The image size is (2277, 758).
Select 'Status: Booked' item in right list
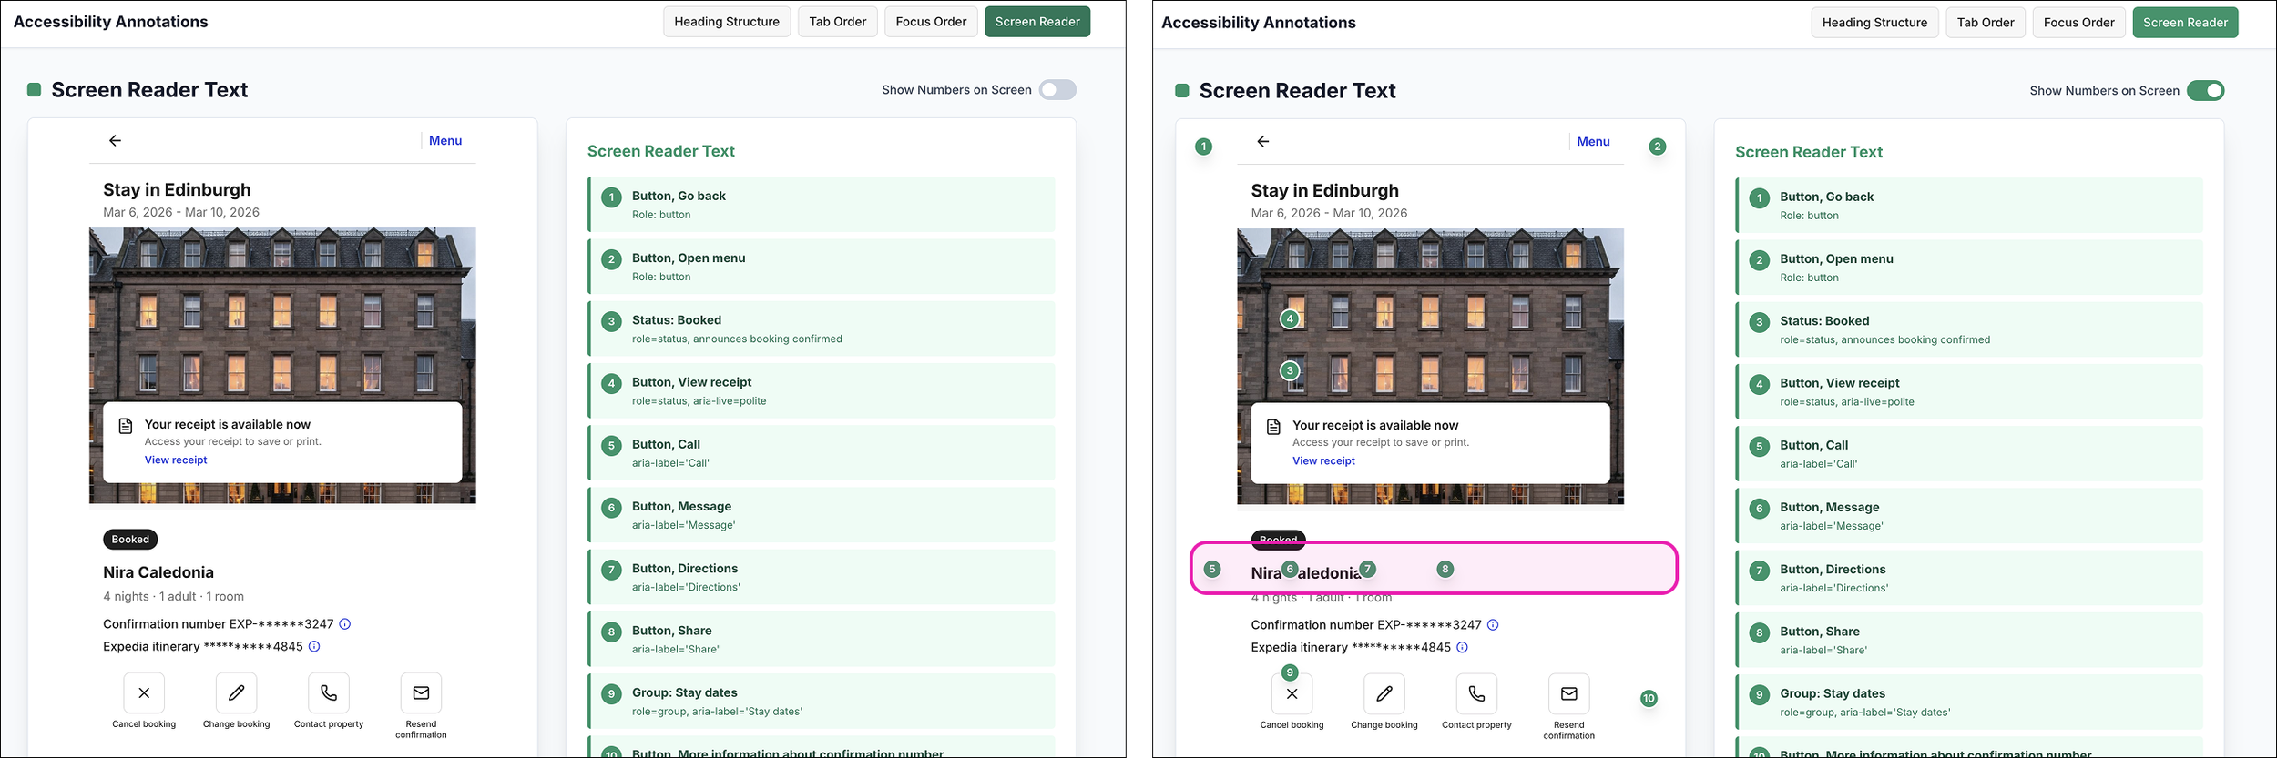point(1969,329)
